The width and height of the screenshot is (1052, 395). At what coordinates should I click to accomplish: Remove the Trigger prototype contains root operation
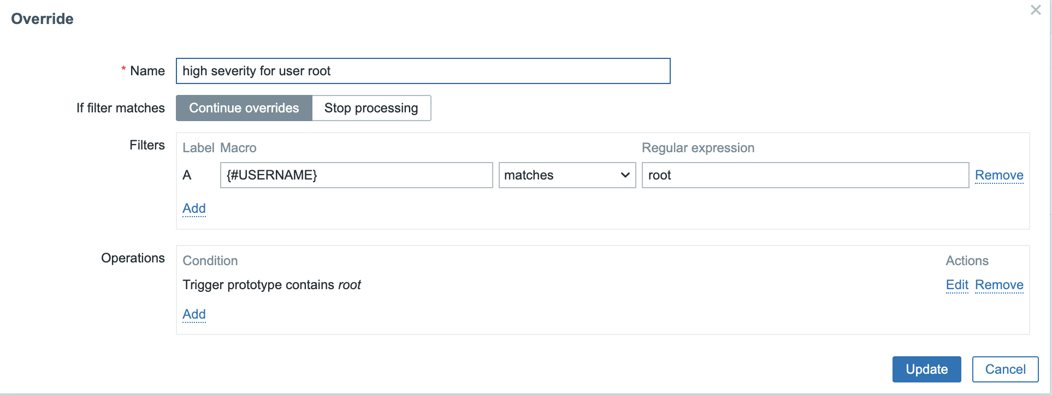coord(999,285)
